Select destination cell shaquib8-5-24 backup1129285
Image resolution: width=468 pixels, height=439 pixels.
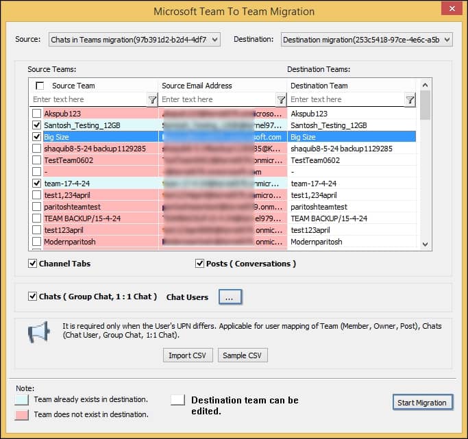(x=352, y=148)
